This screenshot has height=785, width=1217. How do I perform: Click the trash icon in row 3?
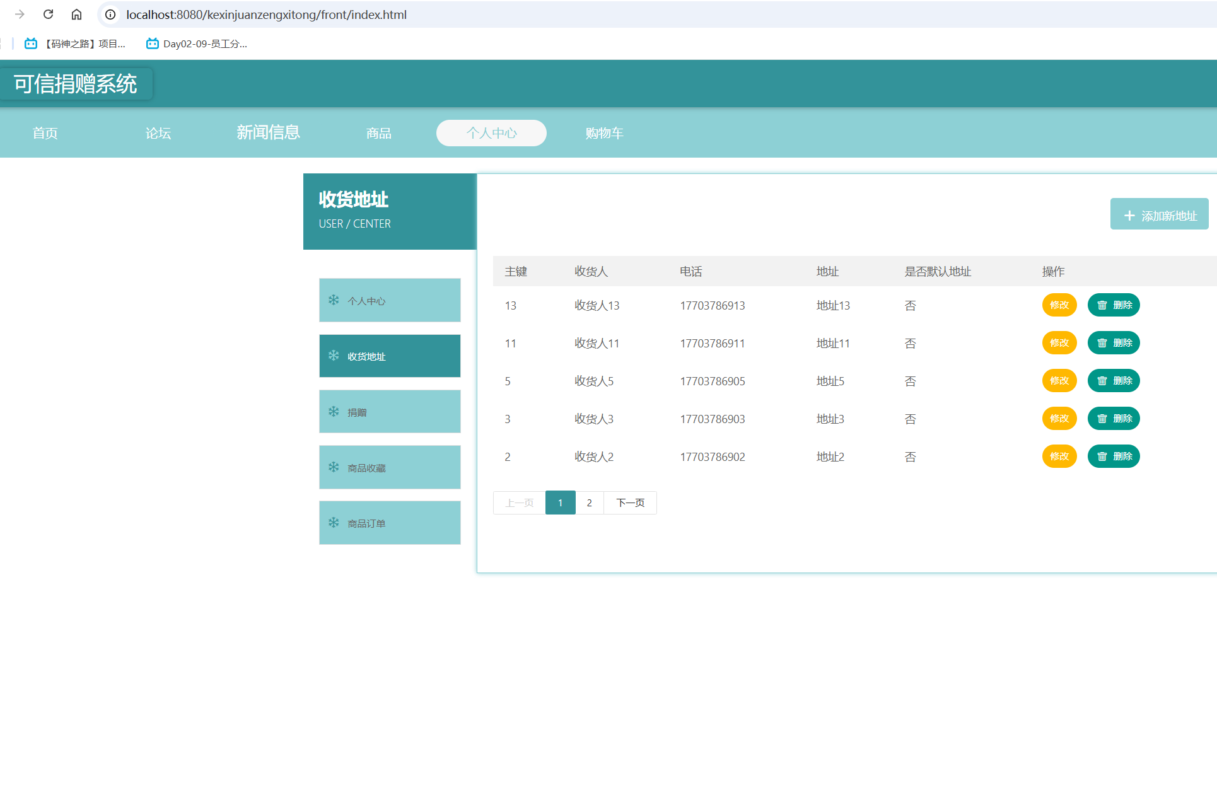1102,419
